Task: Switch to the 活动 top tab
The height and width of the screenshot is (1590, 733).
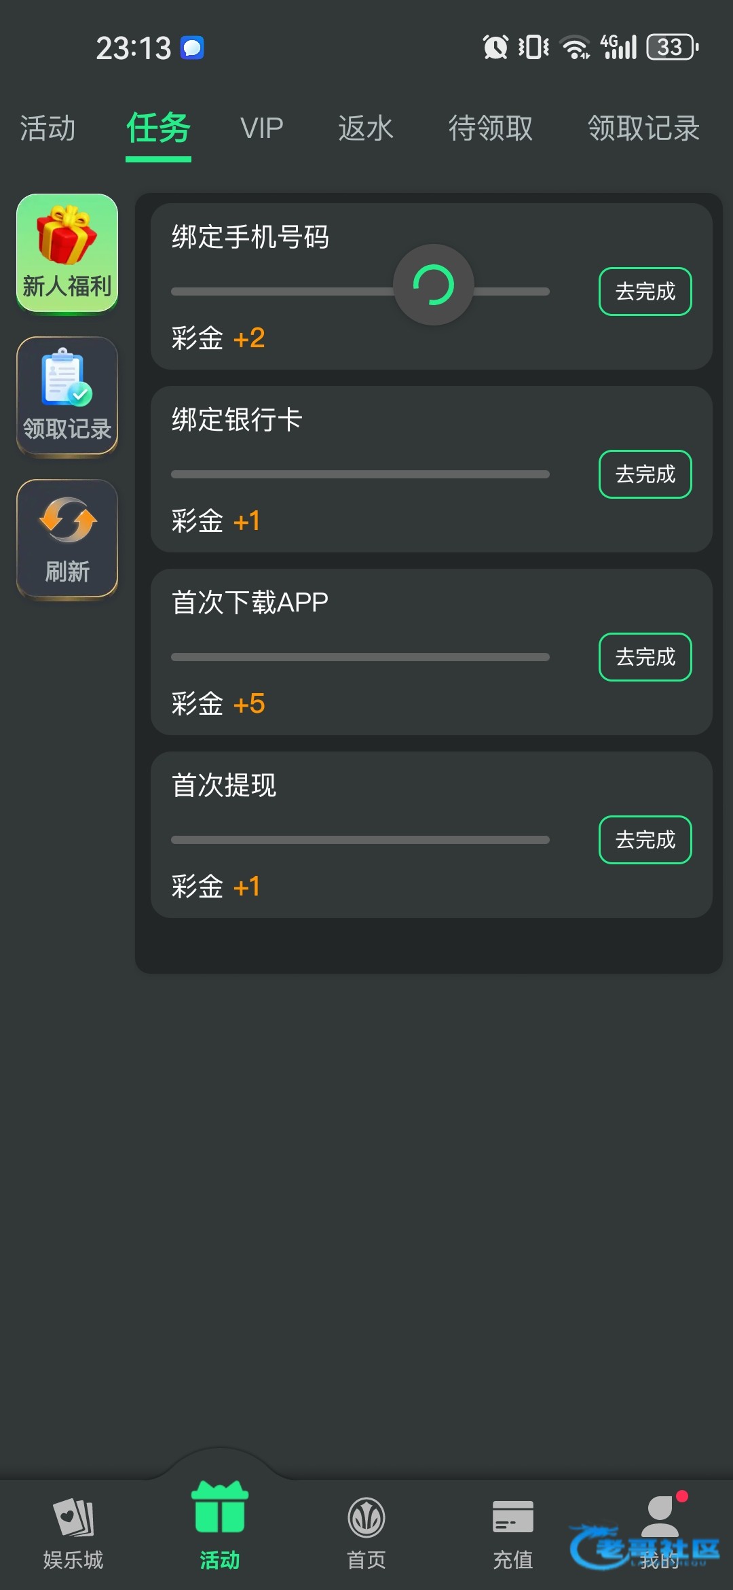Action: 48,128
